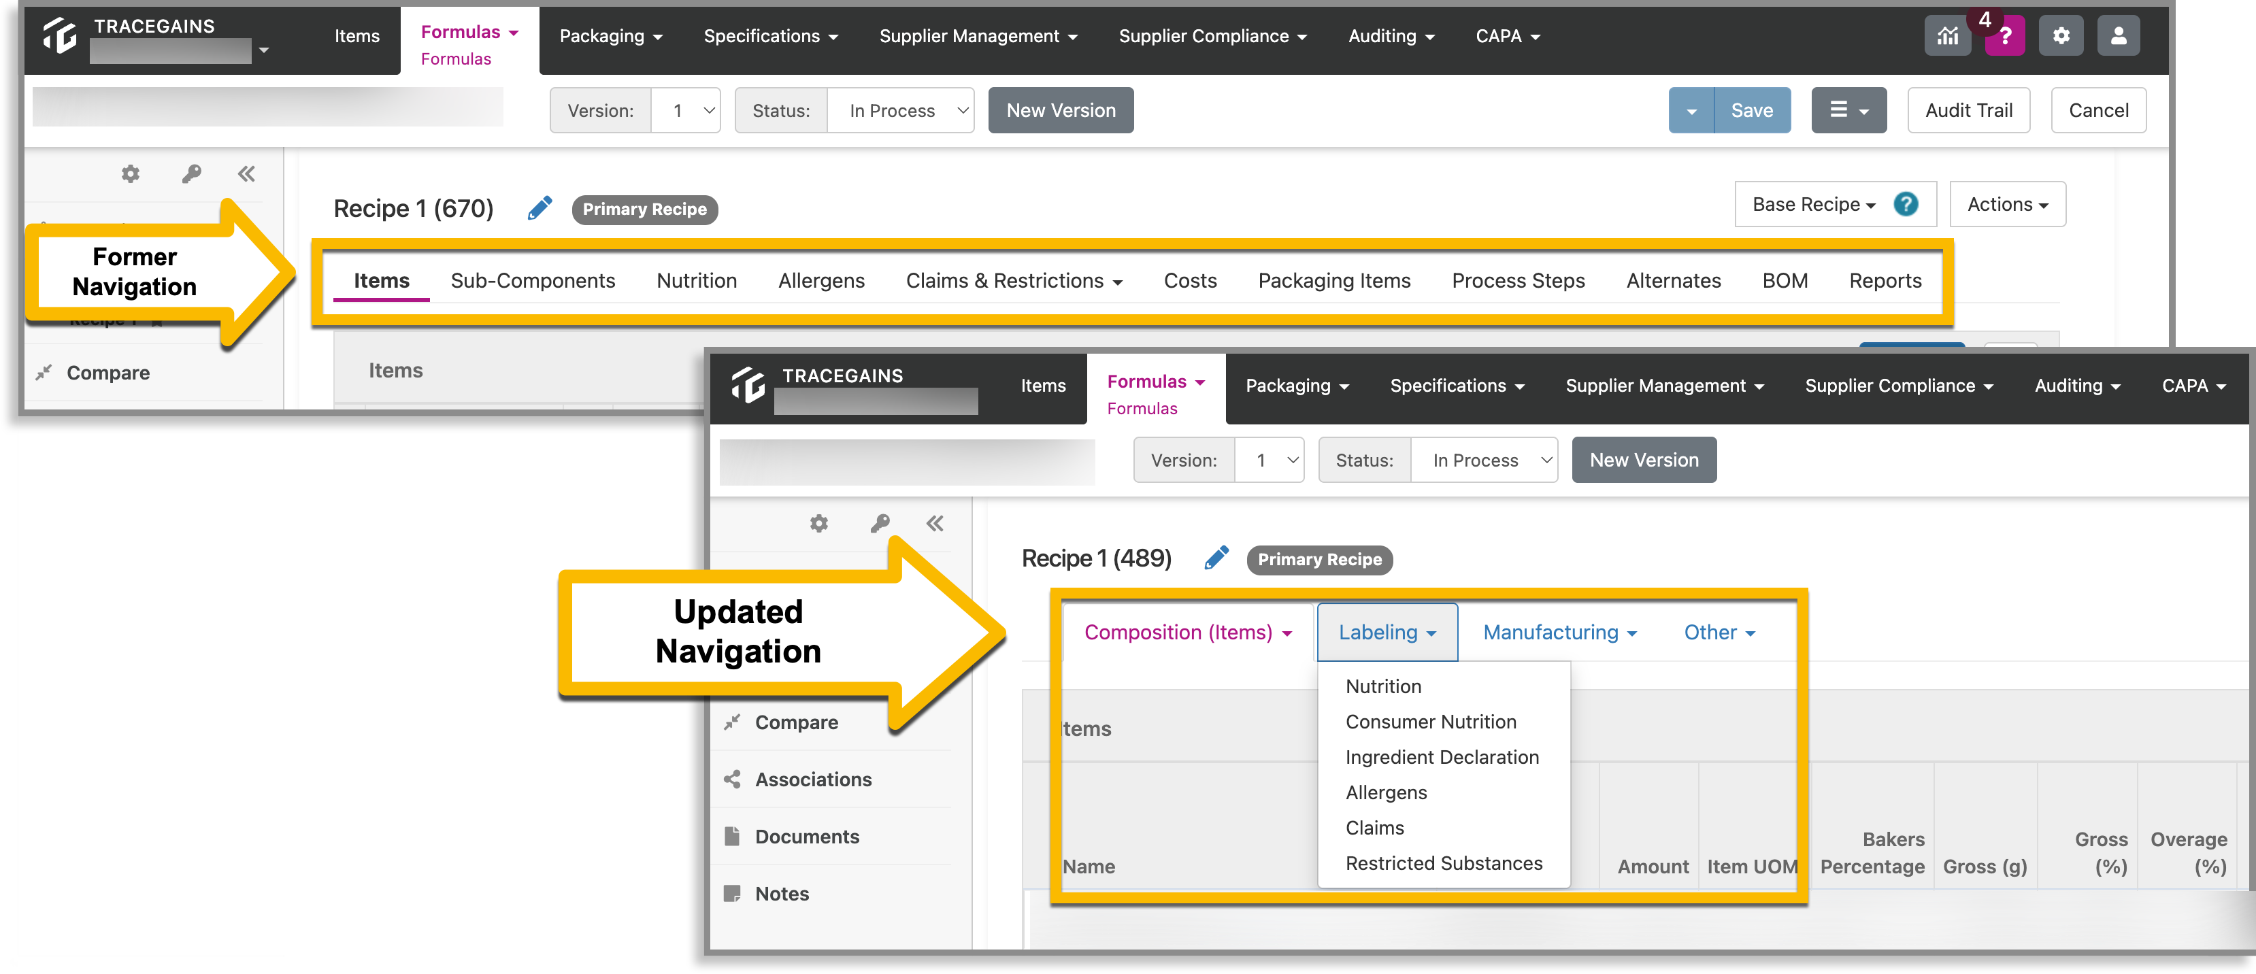Viewport: 2256px width, 974px height.
Task: Click the Save button
Action: pyautogui.click(x=1752, y=110)
